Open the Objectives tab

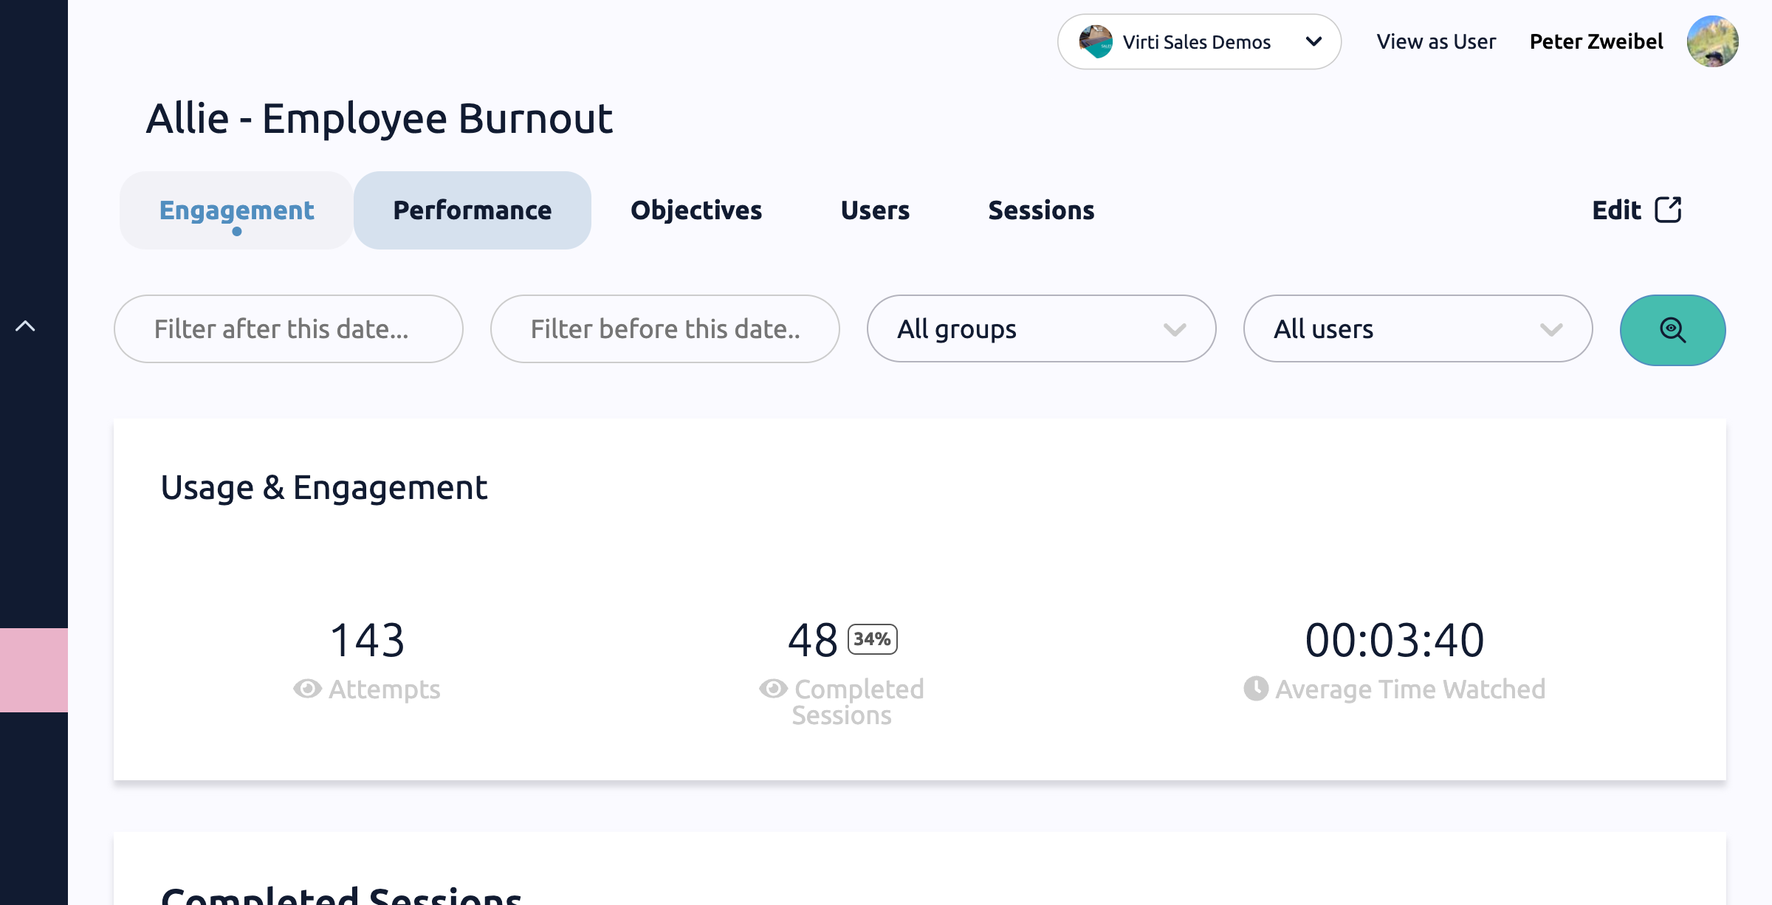tap(696, 210)
